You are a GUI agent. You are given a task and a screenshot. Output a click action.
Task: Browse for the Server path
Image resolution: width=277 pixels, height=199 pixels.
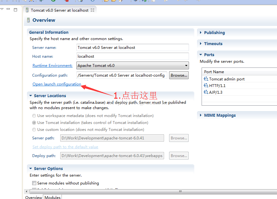tap(179, 138)
